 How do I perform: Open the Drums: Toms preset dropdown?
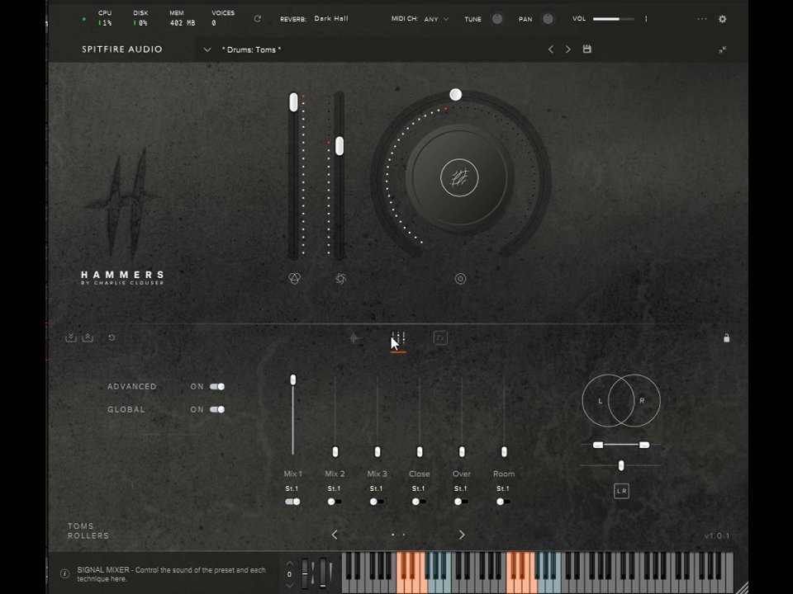tap(207, 49)
